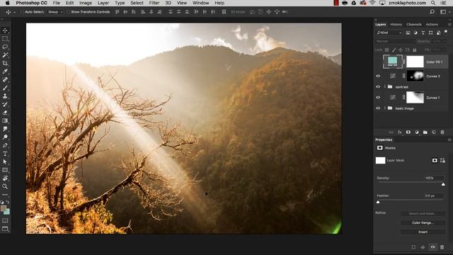453x255 pixels.
Task: Enable Show Transform Controls checkbox
Action: pyautogui.click(x=68, y=12)
